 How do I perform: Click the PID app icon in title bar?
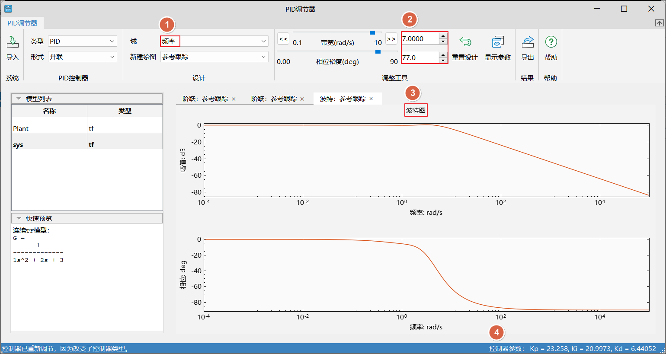coord(8,9)
